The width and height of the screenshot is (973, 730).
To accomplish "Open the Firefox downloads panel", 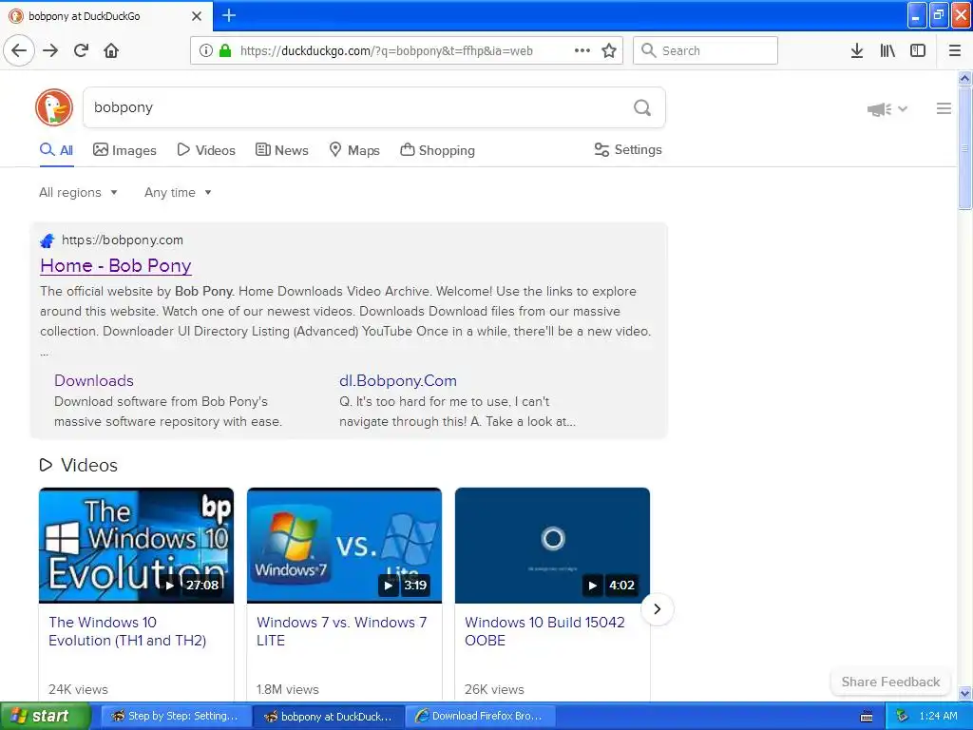I will point(856,50).
